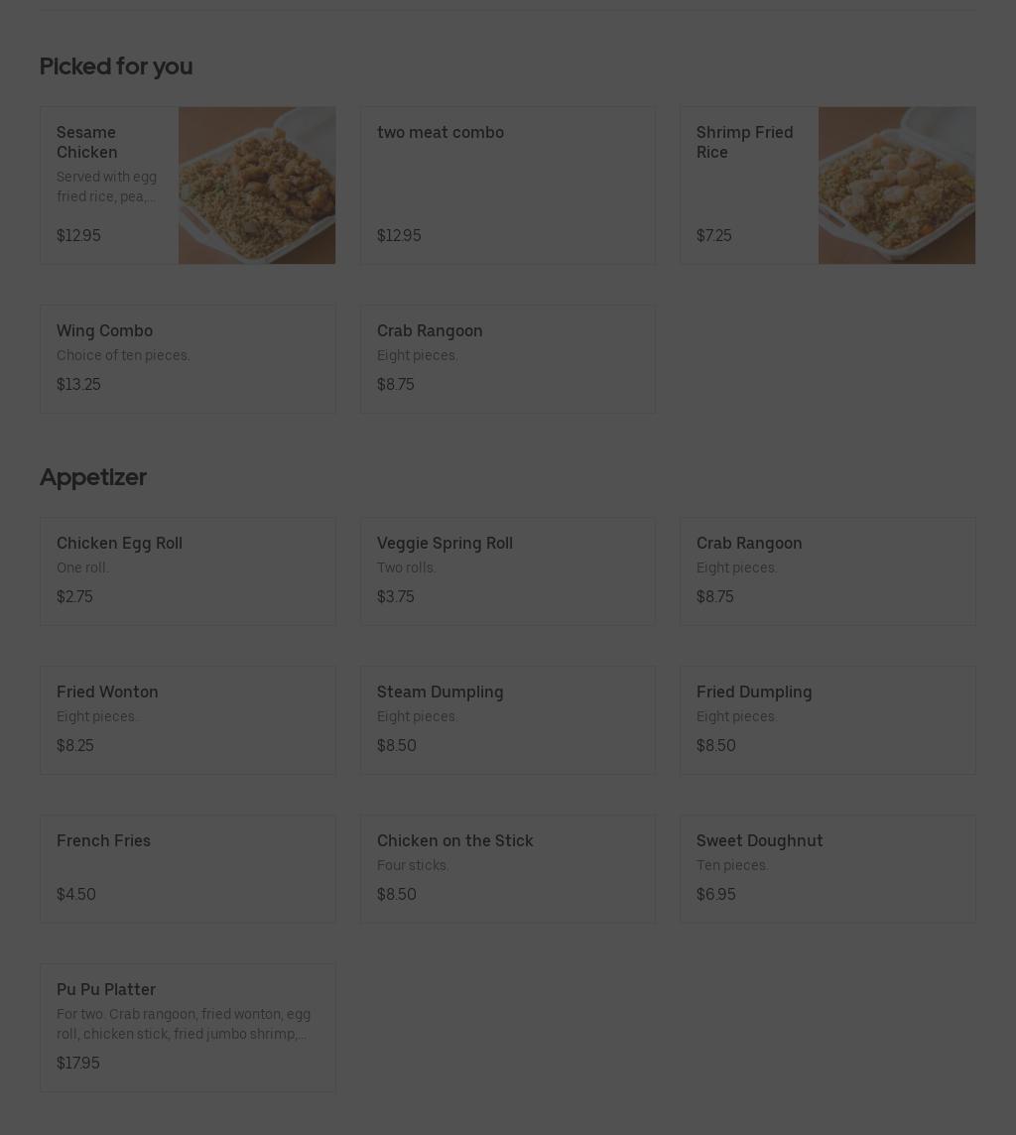
Task: Open Fried Dumpling item card
Action: coord(827,719)
